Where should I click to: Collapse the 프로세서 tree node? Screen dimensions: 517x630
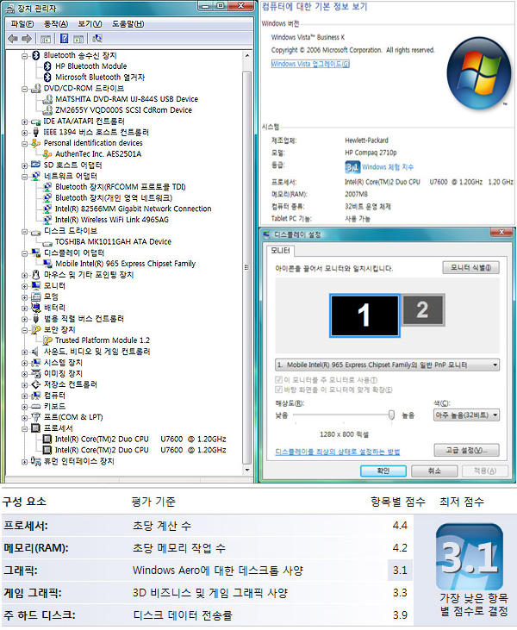coord(24,429)
